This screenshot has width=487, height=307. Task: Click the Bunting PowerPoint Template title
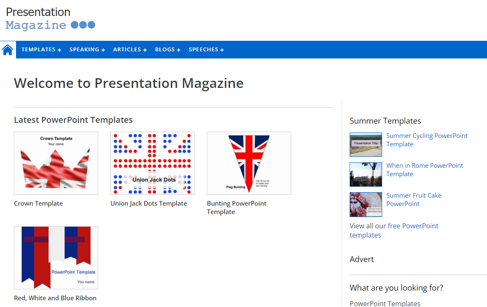(237, 207)
